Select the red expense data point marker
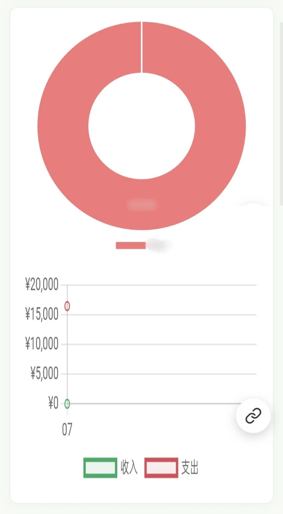This screenshot has height=514, width=283. (x=67, y=306)
